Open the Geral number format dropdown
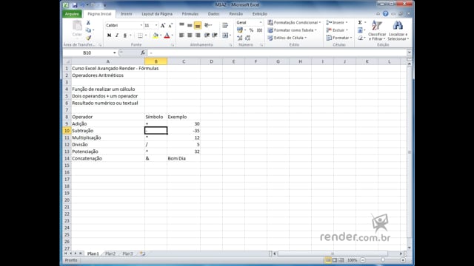Screen dimensions: 474x266 (x=261, y=23)
